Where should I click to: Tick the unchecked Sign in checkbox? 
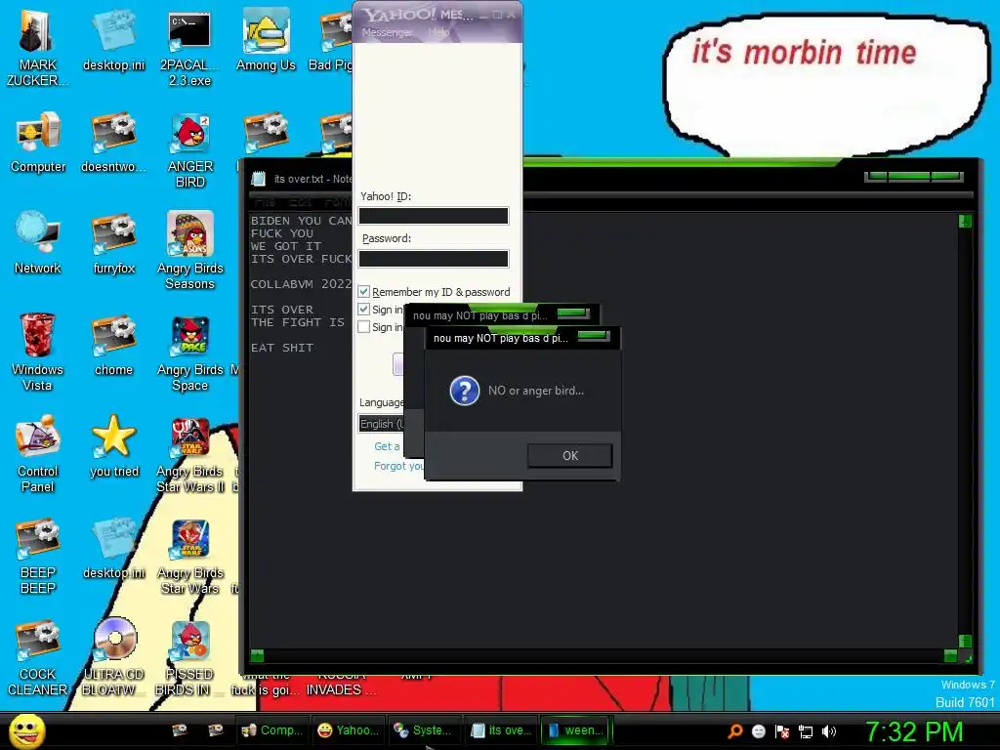coord(363,327)
